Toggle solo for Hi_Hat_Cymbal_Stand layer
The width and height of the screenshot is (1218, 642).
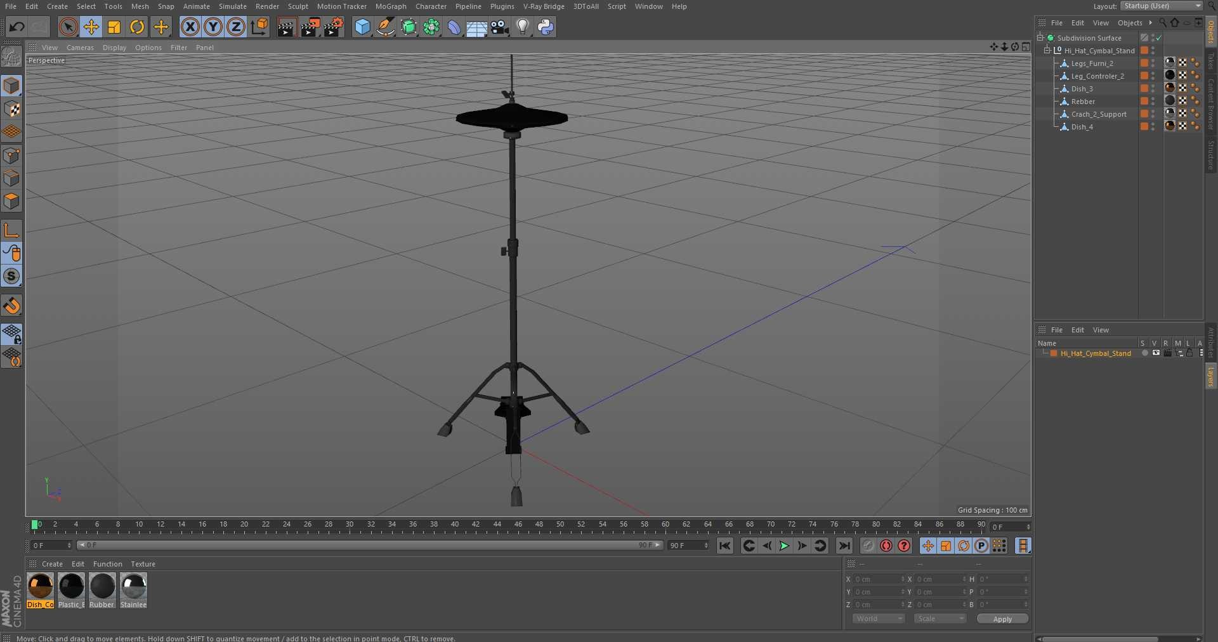coord(1144,353)
